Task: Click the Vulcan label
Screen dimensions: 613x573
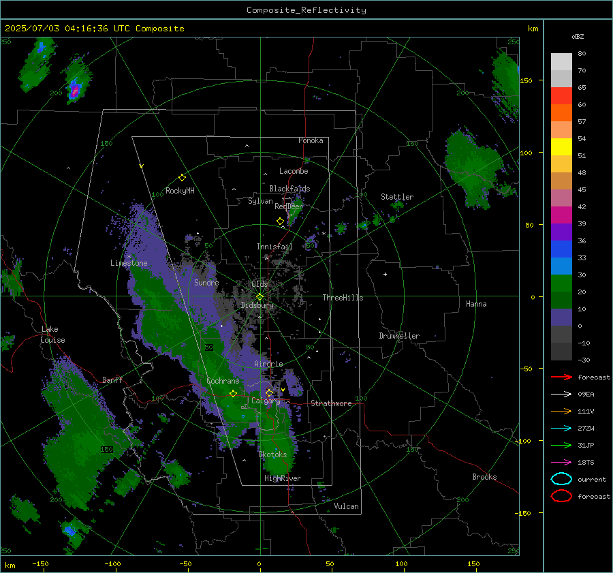Action: click(x=346, y=506)
